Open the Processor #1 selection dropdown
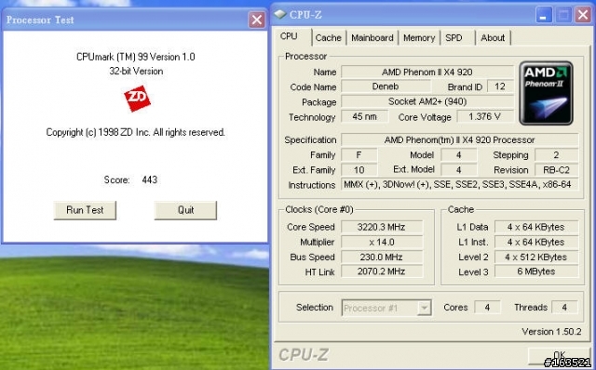This screenshot has height=370, width=596. pyautogui.click(x=386, y=308)
